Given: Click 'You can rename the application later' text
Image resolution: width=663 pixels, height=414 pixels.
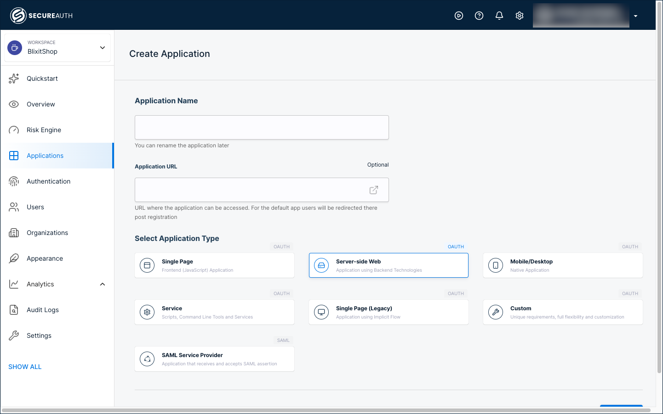Looking at the screenshot, I should [x=182, y=145].
